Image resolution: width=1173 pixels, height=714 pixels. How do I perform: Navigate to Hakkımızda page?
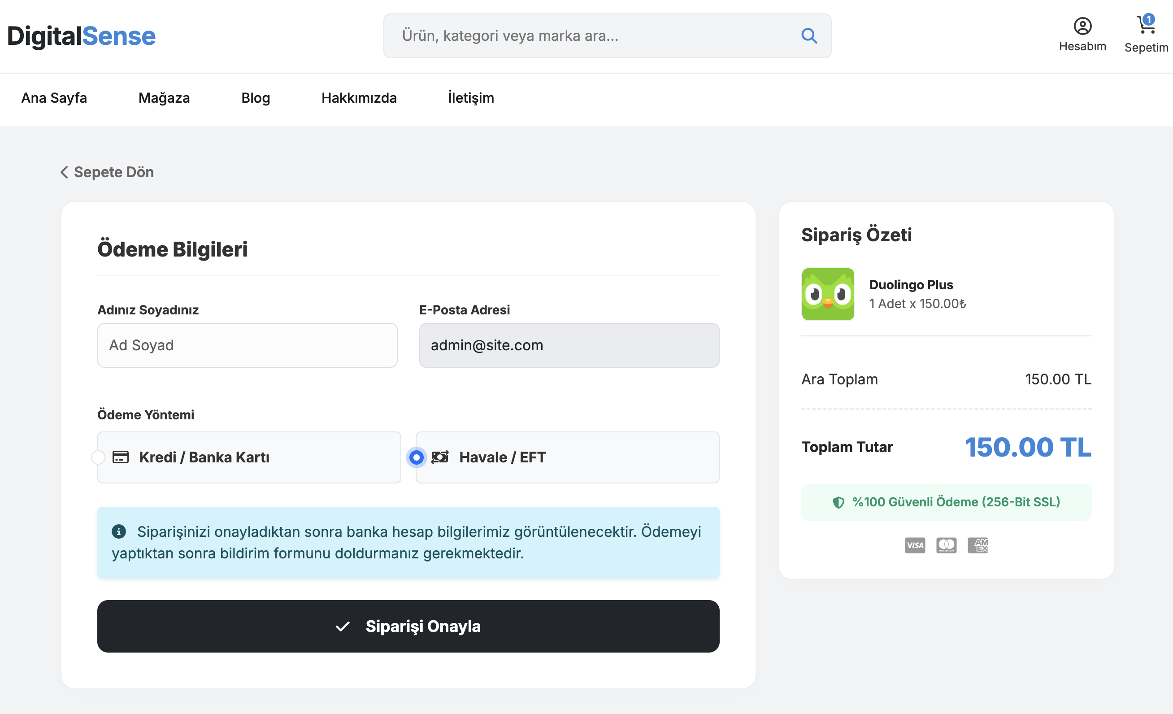tap(359, 98)
